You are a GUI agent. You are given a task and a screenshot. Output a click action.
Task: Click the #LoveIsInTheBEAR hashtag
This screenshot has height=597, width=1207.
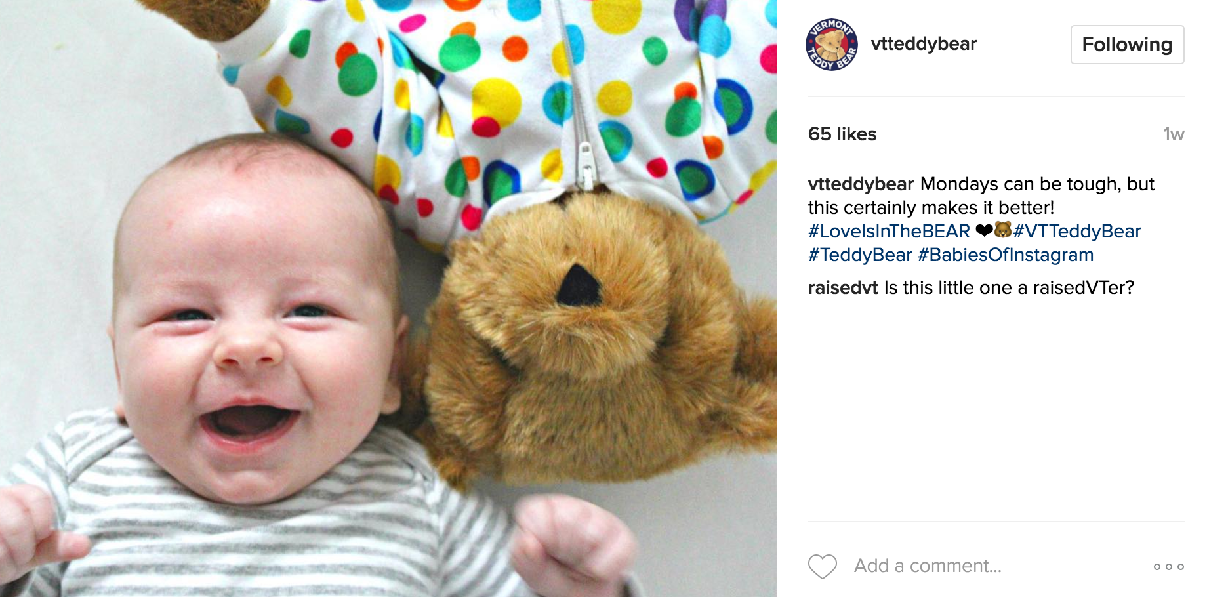[x=889, y=231]
